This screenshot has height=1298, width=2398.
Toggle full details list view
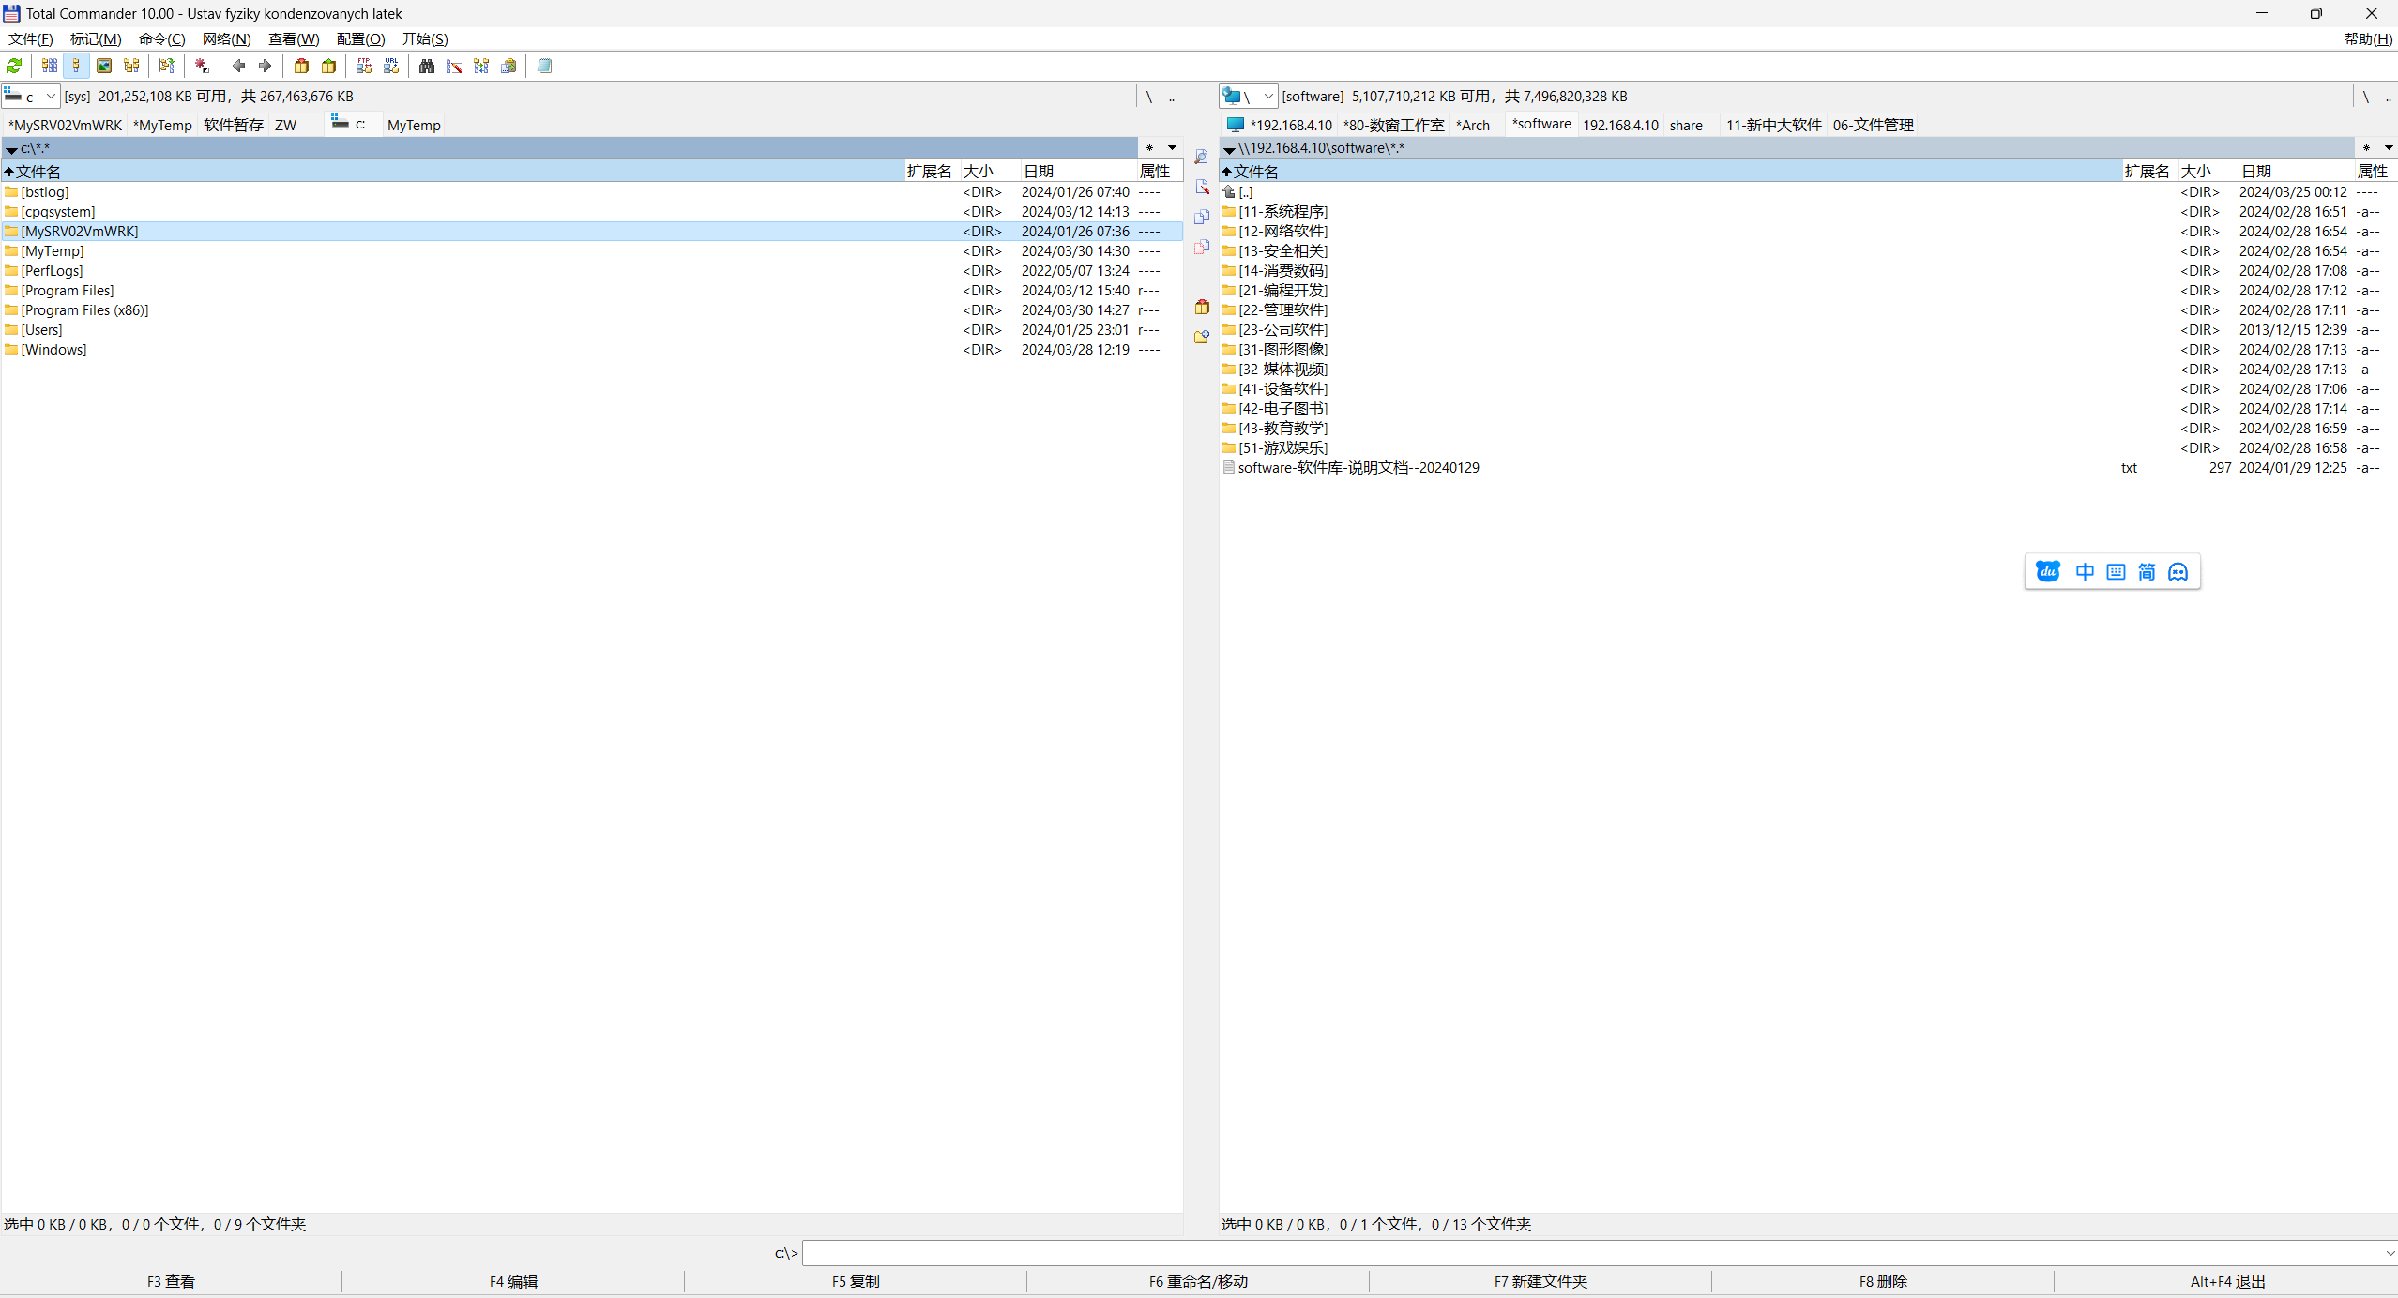(x=77, y=66)
